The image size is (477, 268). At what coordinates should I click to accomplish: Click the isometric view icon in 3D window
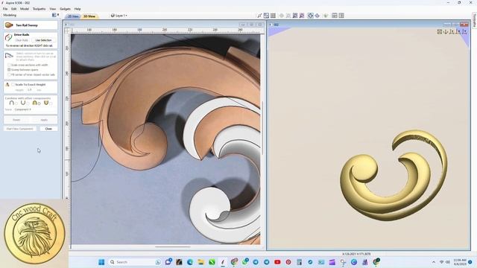click(x=439, y=31)
